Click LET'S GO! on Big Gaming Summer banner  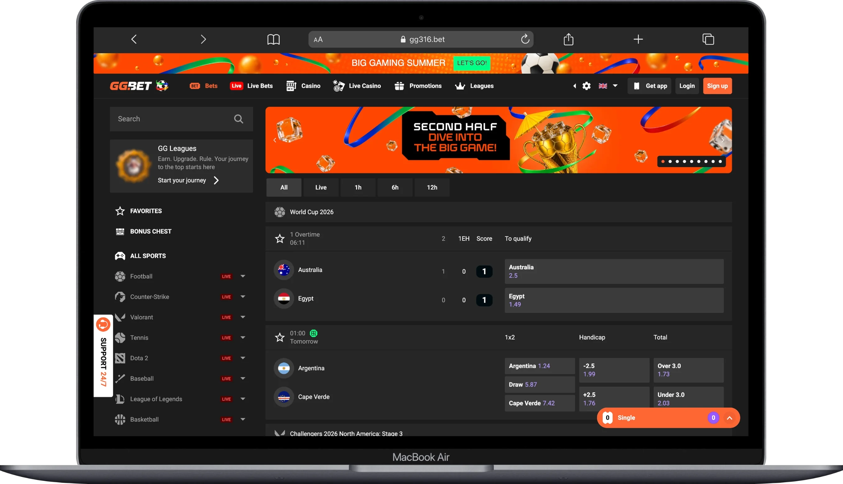[472, 63]
